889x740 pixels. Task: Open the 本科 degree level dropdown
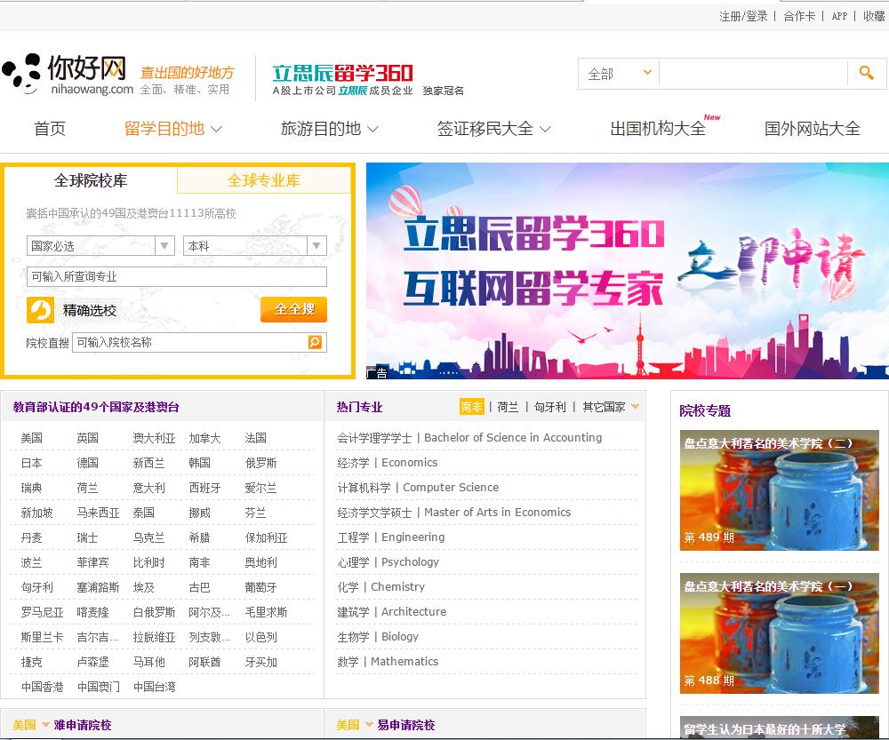tap(255, 246)
